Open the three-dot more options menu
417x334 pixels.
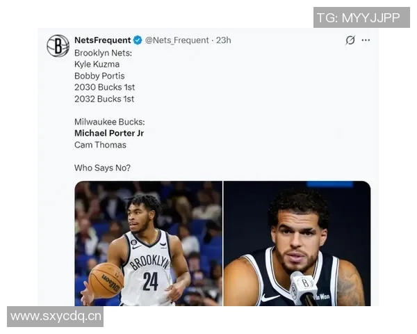[366, 40]
